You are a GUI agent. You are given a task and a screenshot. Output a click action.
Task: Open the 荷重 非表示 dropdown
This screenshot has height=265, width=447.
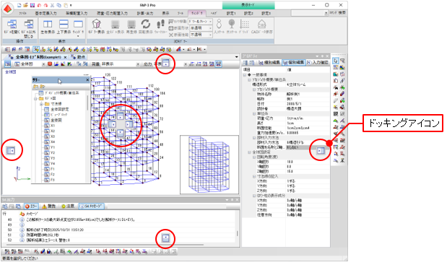(x=138, y=64)
